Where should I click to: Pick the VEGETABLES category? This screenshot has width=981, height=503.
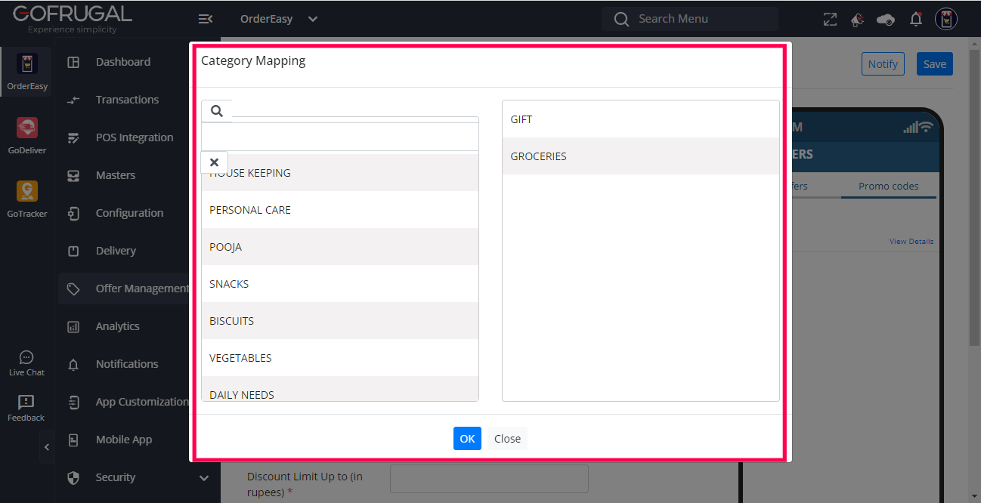pos(340,358)
